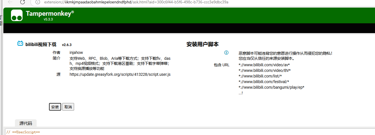This screenshot has width=375, height=135.
Task: Select the author name injahow
Action: (76, 52)
